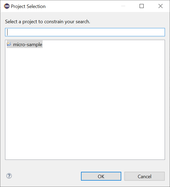Click the round help icon at bottom left
This screenshot has width=170, height=187.
[9, 176]
